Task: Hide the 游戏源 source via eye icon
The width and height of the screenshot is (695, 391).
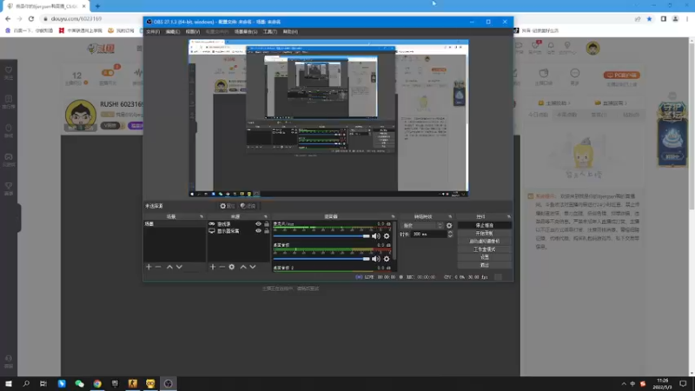Action: [x=258, y=224]
